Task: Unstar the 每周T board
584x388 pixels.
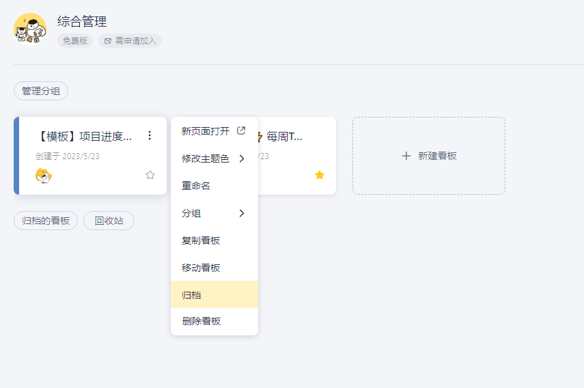Action: click(x=319, y=175)
